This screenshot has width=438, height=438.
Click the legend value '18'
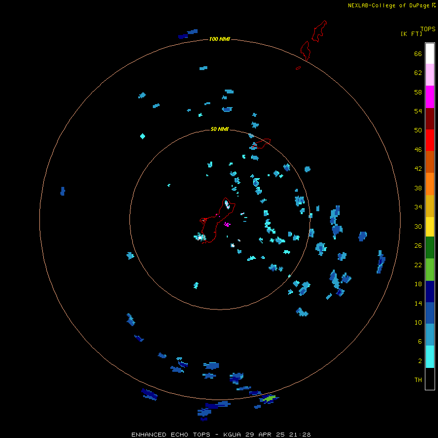[x=418, y=284]
